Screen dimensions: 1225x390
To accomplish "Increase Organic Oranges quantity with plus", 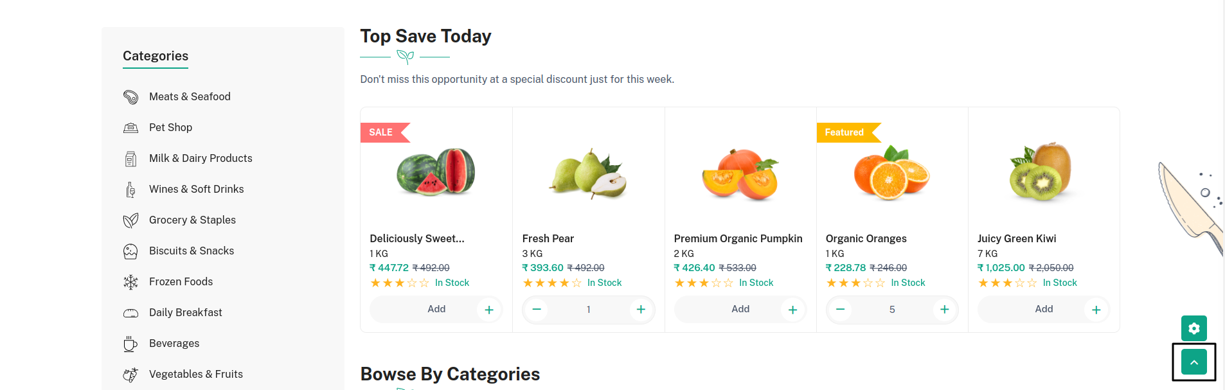I will coord(944,310).
